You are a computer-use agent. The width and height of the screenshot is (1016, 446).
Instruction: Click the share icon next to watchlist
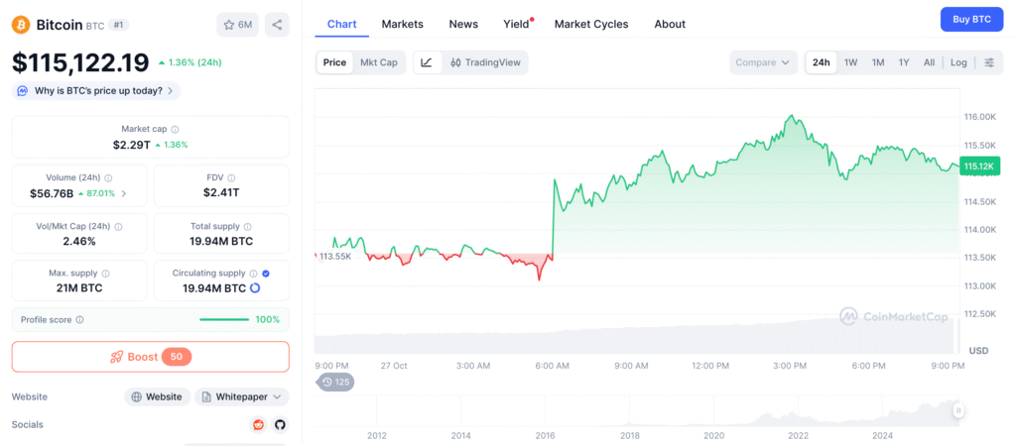(x=277, y=25)
